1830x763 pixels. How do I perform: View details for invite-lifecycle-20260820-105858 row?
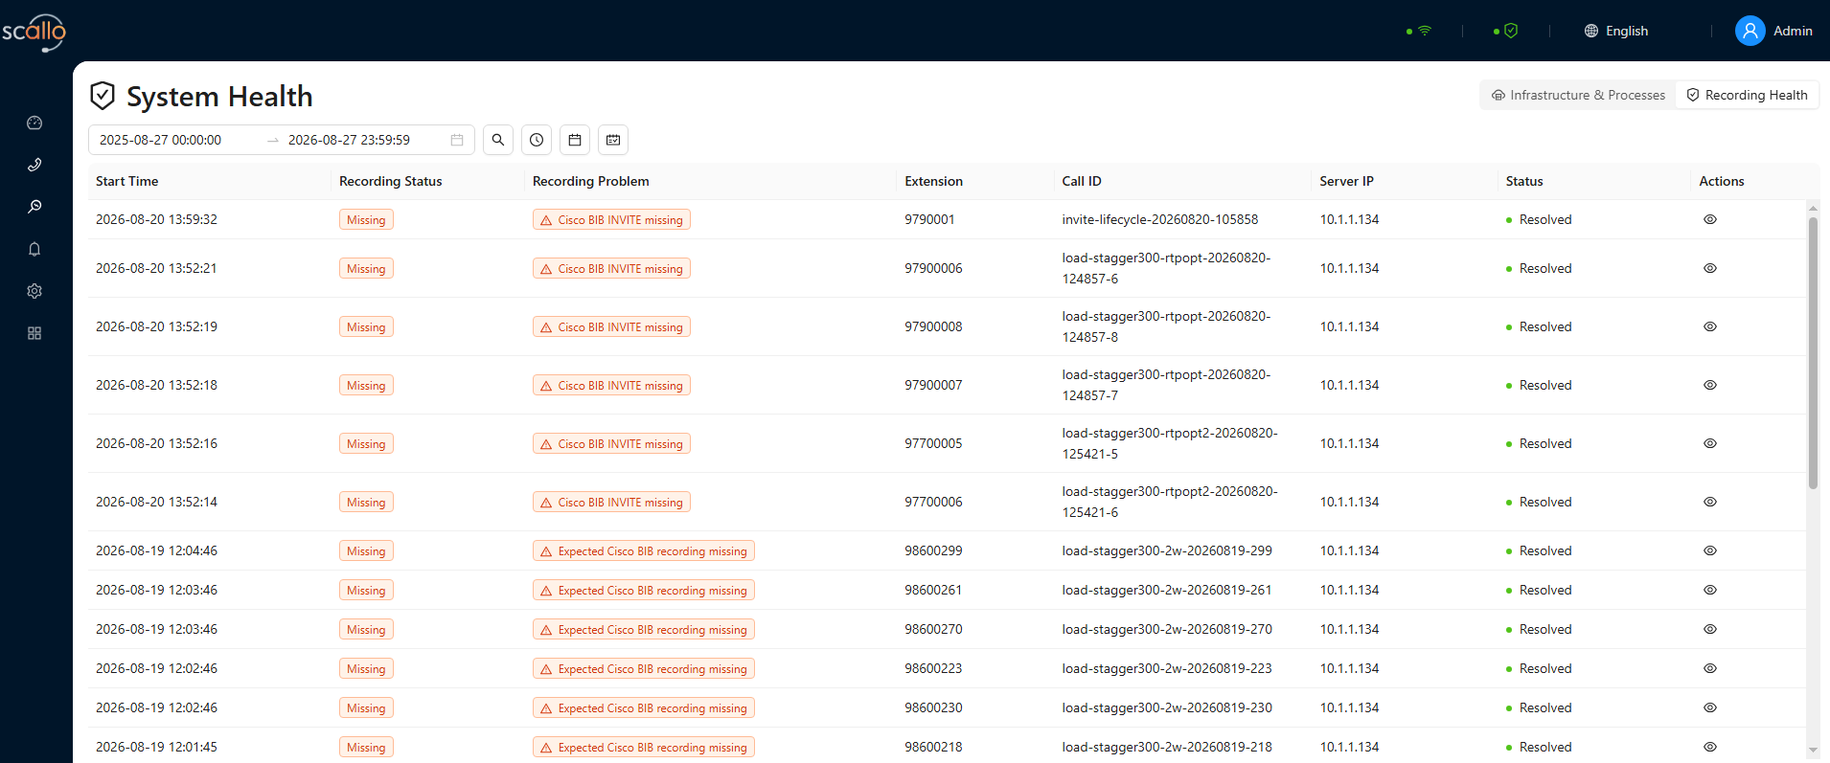[1710, 219]
